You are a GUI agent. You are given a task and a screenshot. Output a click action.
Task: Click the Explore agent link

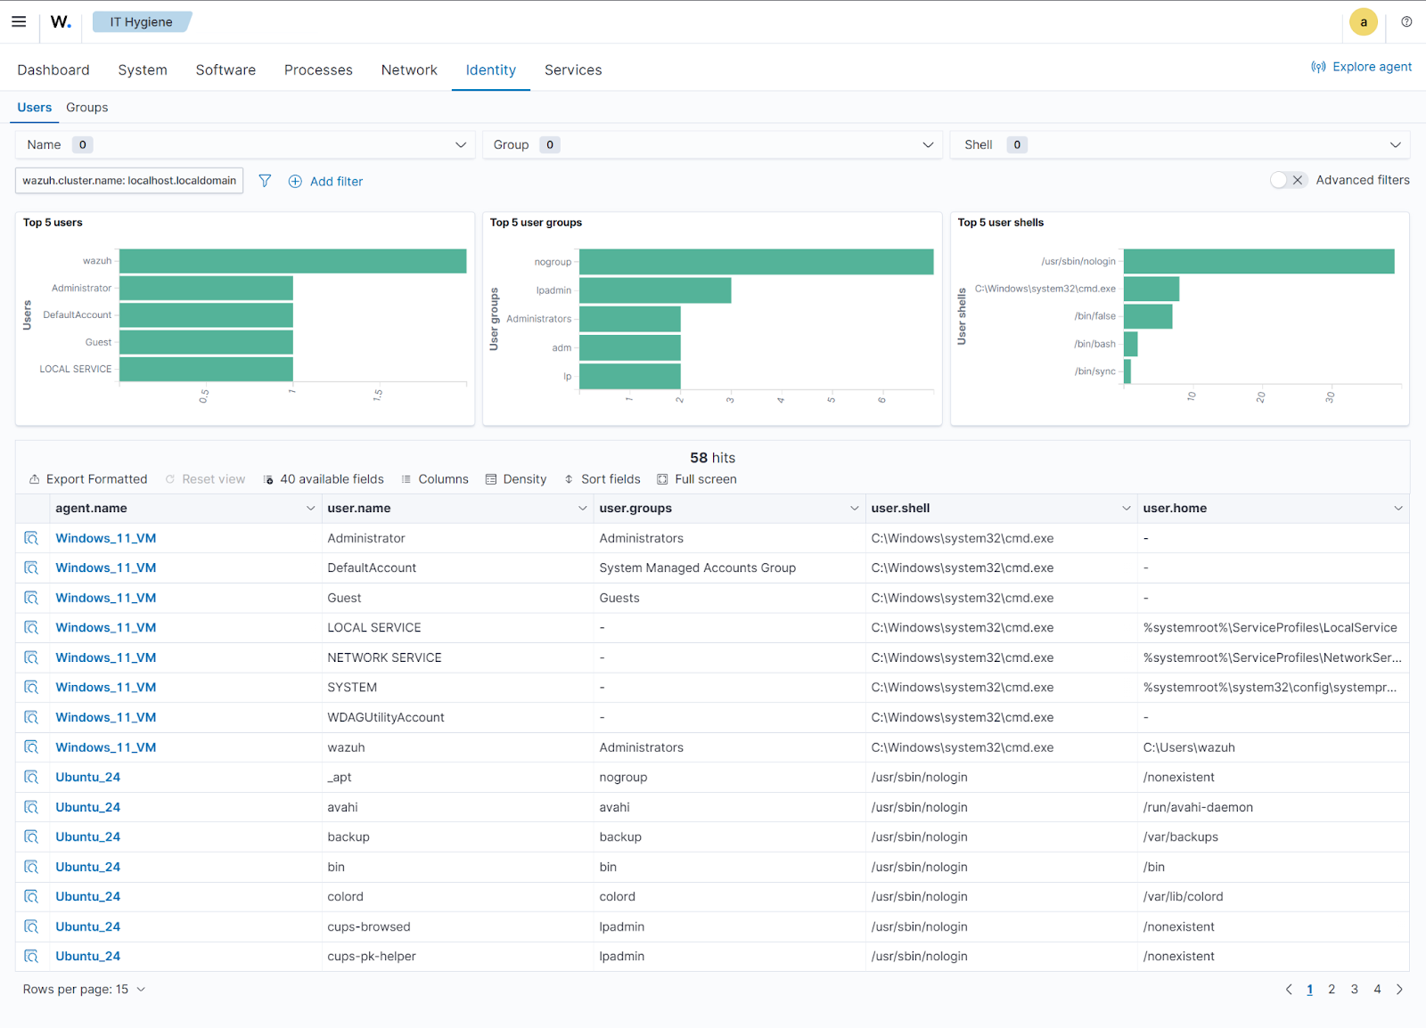tap(1372, 66)
